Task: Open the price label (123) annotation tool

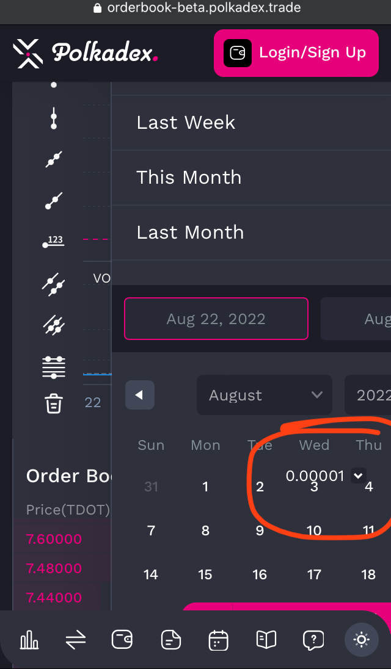Action: 53,240
